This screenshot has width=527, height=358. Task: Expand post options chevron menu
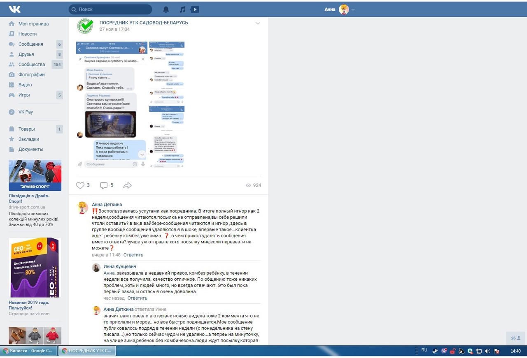coord(258,23)
